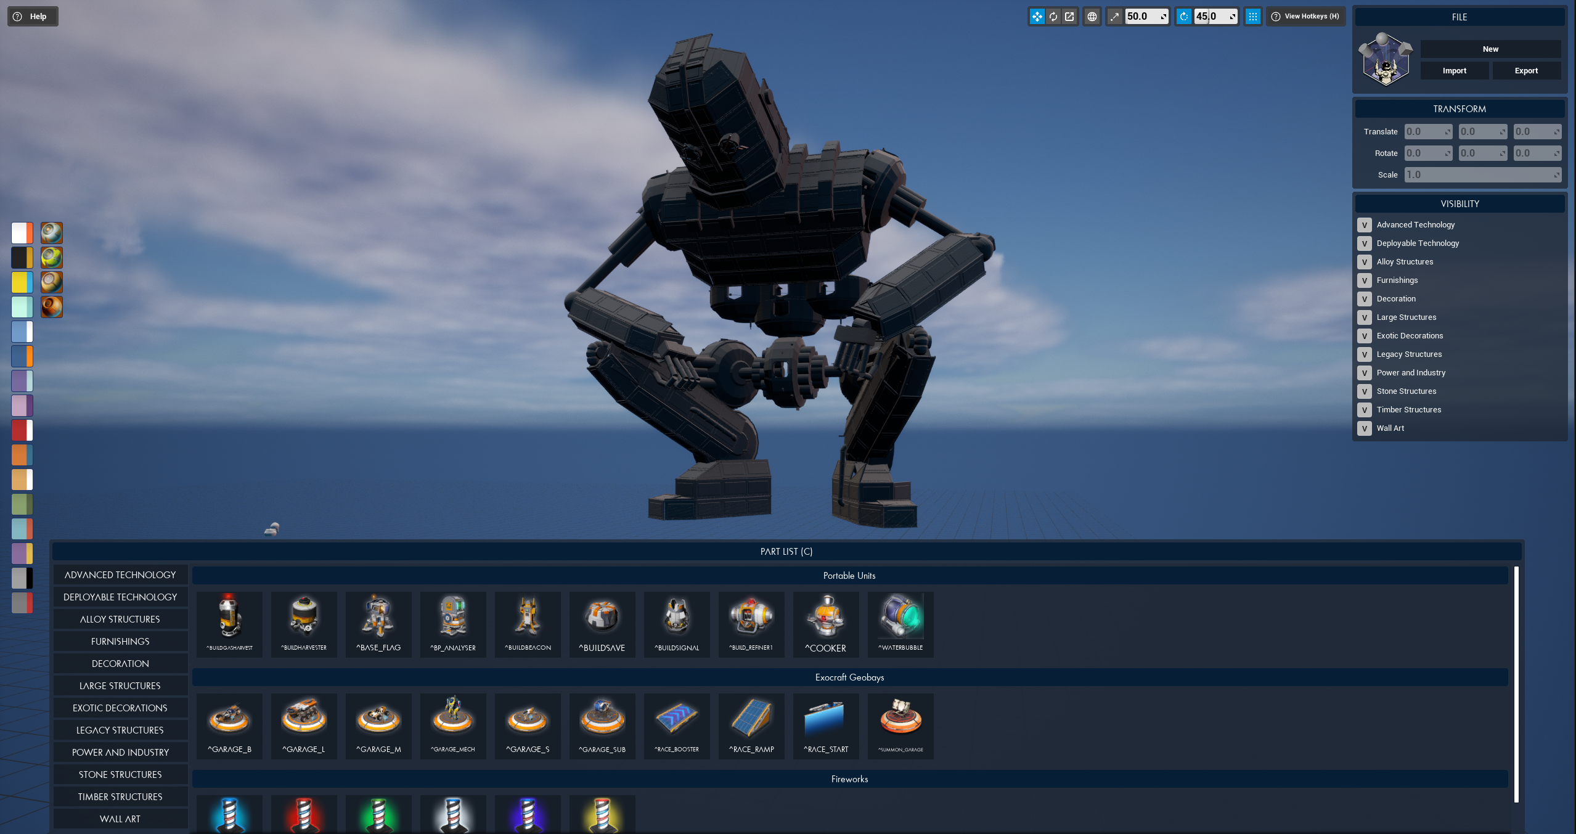
Task: Toggle the grid snap dots icon
Action: (1252, 17)
